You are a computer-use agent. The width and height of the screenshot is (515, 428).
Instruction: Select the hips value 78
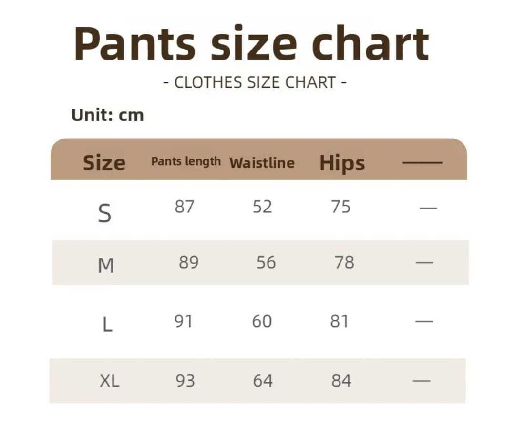point(344,262)
